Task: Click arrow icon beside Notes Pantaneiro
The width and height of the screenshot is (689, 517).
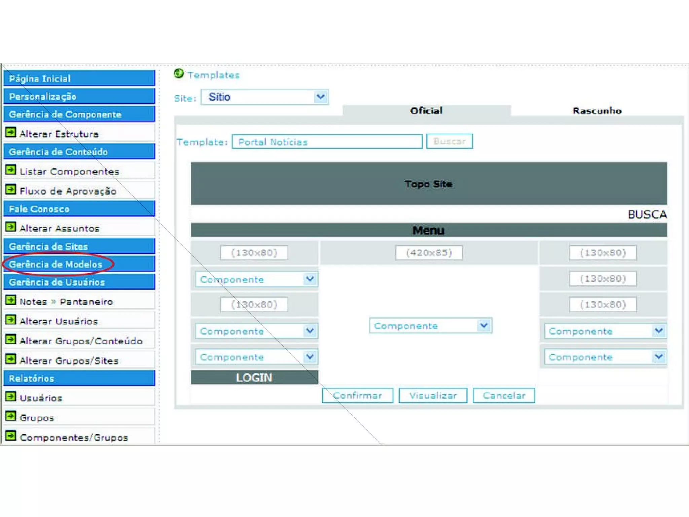Action: [x=11, y=300]
